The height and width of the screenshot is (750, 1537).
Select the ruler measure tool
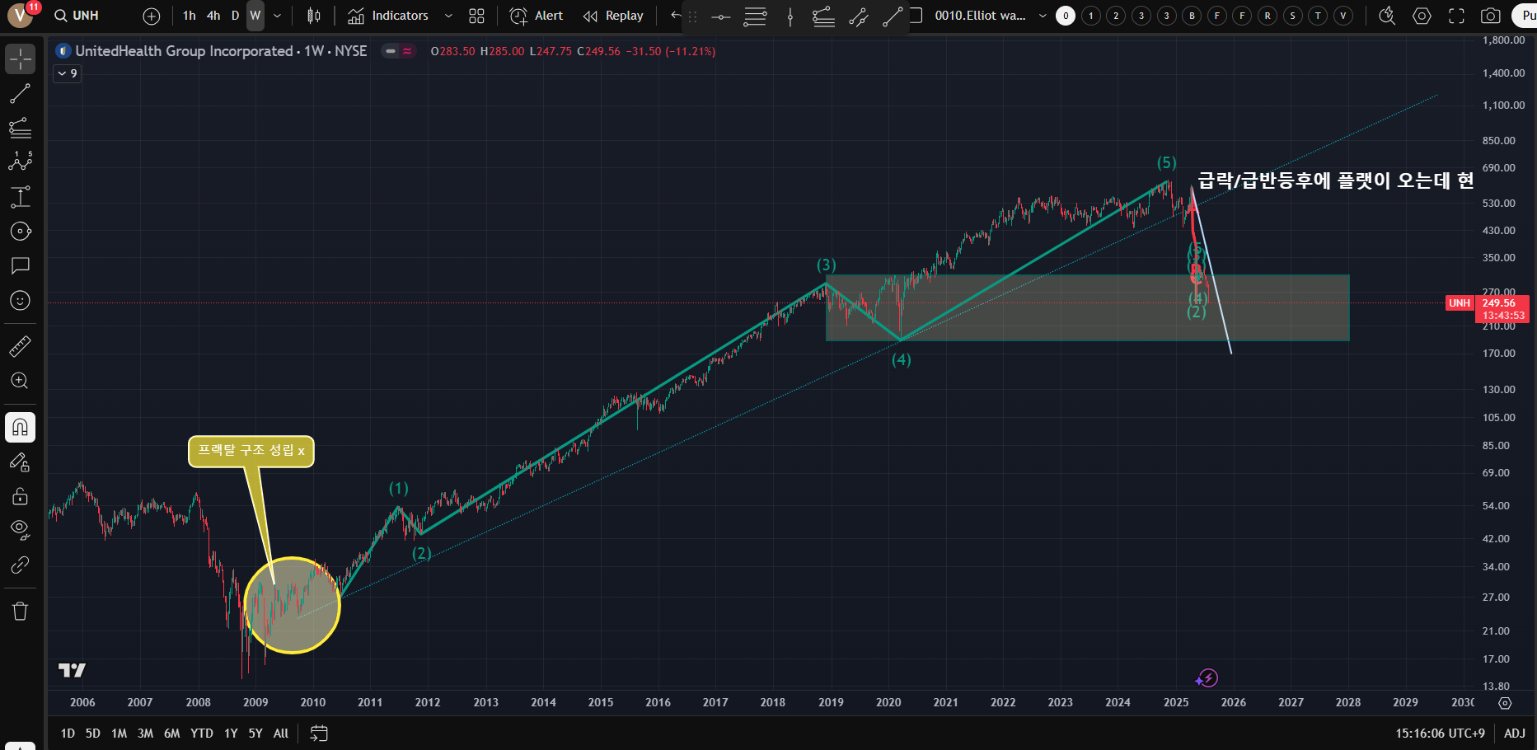tap(20, 347)
